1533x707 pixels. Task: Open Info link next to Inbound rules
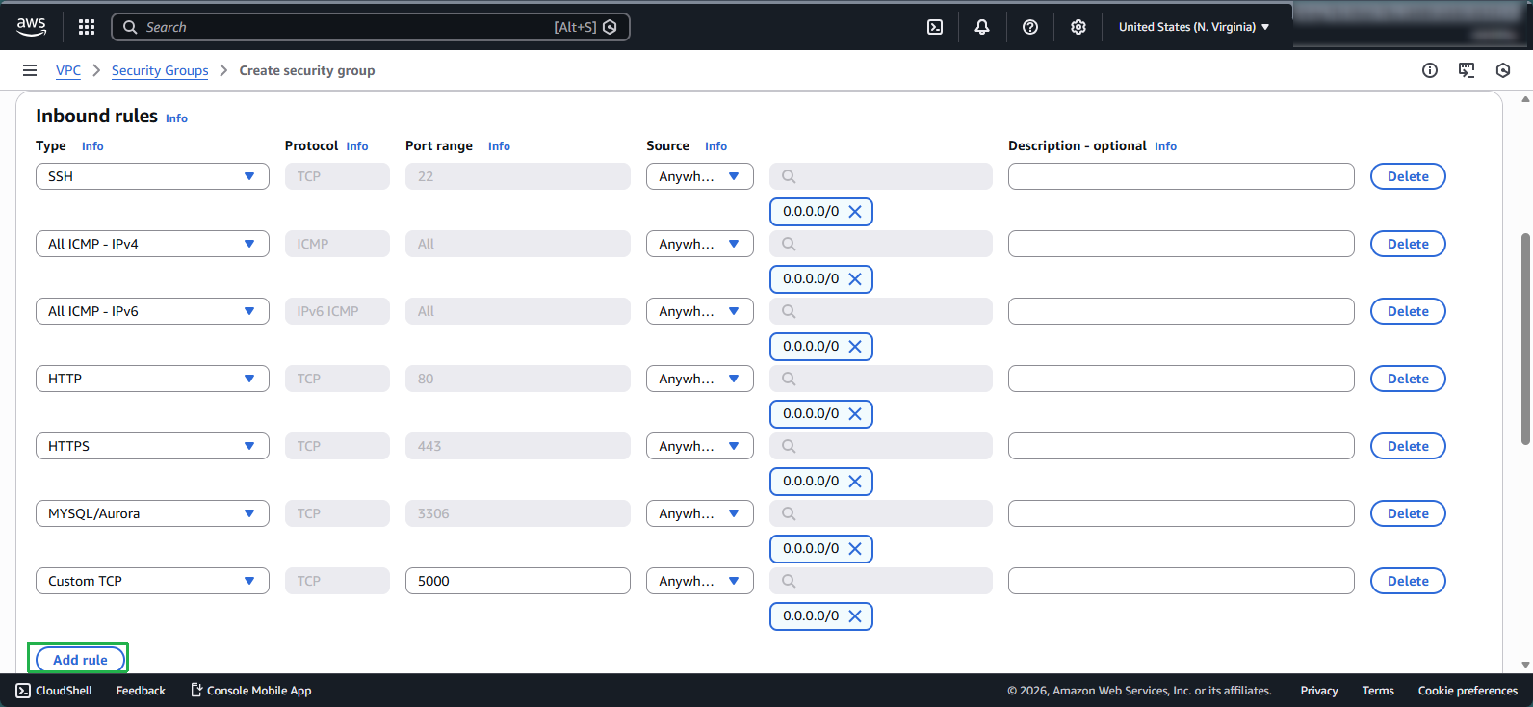coord(176,118)
